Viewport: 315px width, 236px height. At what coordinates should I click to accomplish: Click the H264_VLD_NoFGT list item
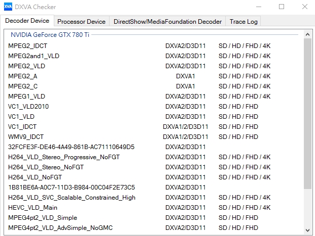pos(35,177)
